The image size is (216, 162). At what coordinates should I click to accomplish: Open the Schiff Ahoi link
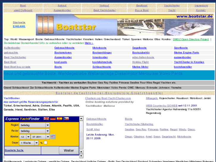93,129
